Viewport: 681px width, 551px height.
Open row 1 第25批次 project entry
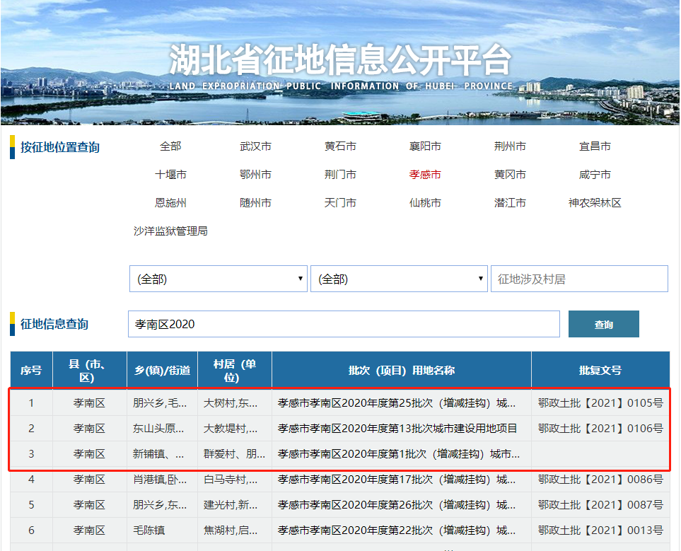coord(397,403)
